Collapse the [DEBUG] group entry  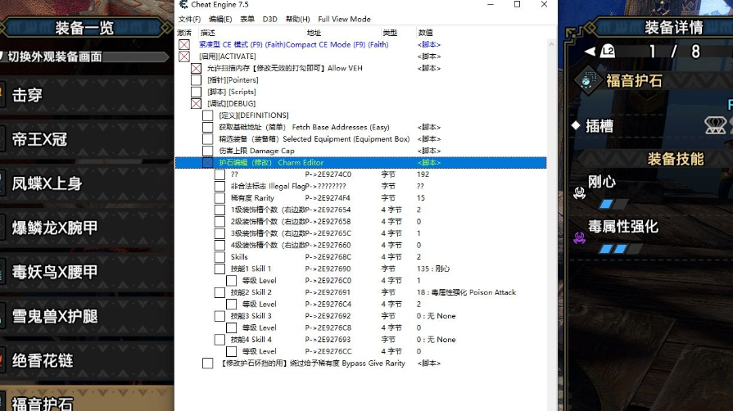tap(196, 104)
